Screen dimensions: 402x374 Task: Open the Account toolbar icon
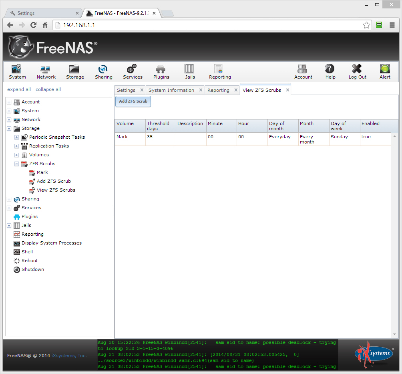point(303,72)
